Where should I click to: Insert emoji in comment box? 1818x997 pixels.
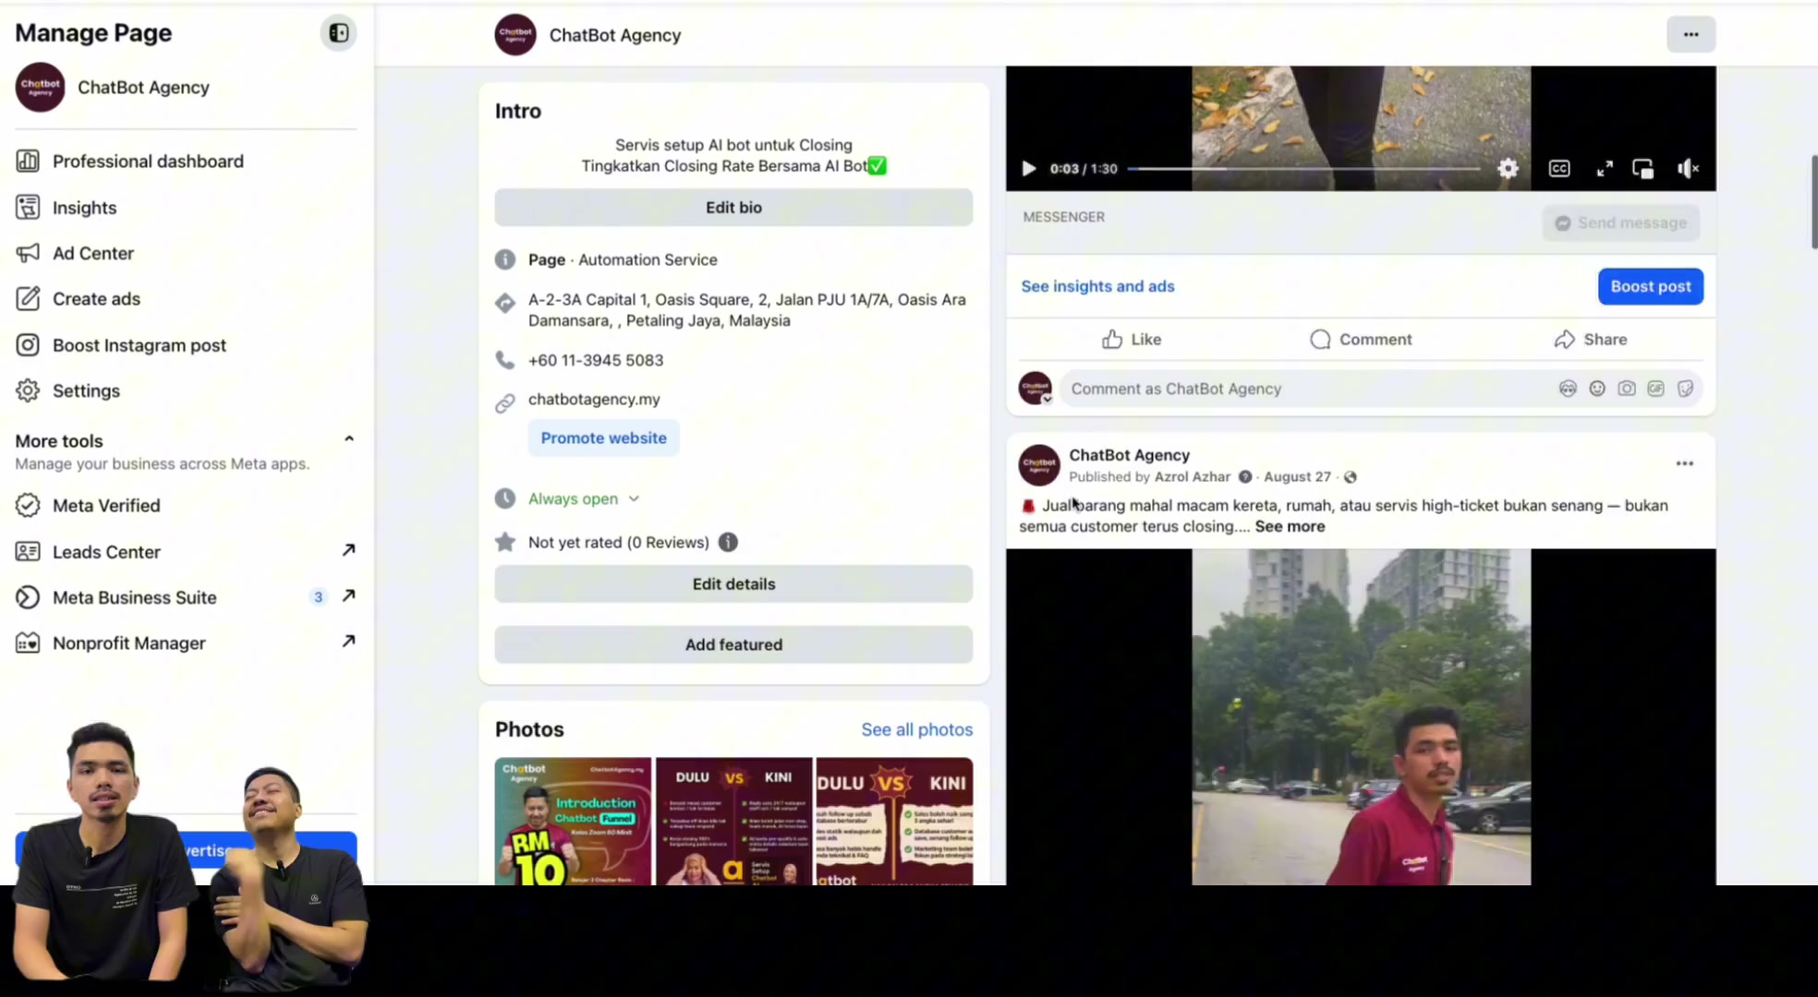pyautogui.click(x=1597, y=389)
